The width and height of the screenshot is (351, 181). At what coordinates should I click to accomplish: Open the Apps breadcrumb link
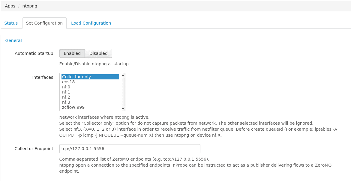(10, 6)
